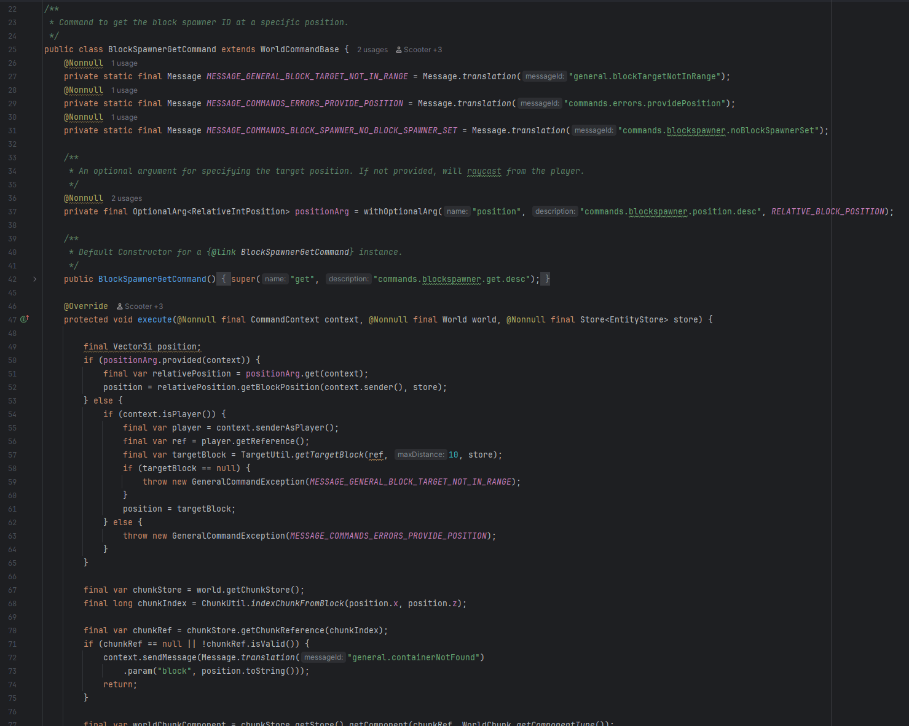Click the 'name:' hint before the position argument

pos(457,211)
